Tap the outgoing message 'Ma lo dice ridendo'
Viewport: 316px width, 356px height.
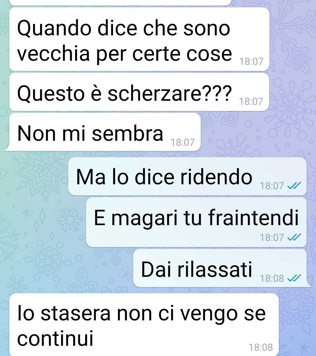[x=187, y=176]
